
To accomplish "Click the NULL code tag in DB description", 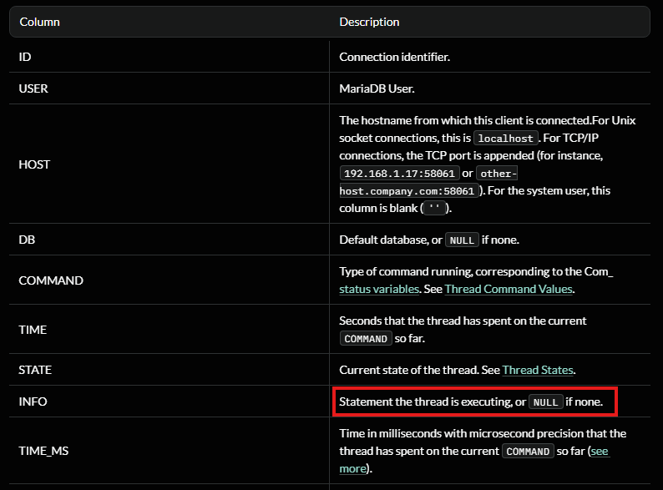I will click(x=462, y=240).
